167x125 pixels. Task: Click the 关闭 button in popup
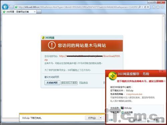[x=155, y=120]
